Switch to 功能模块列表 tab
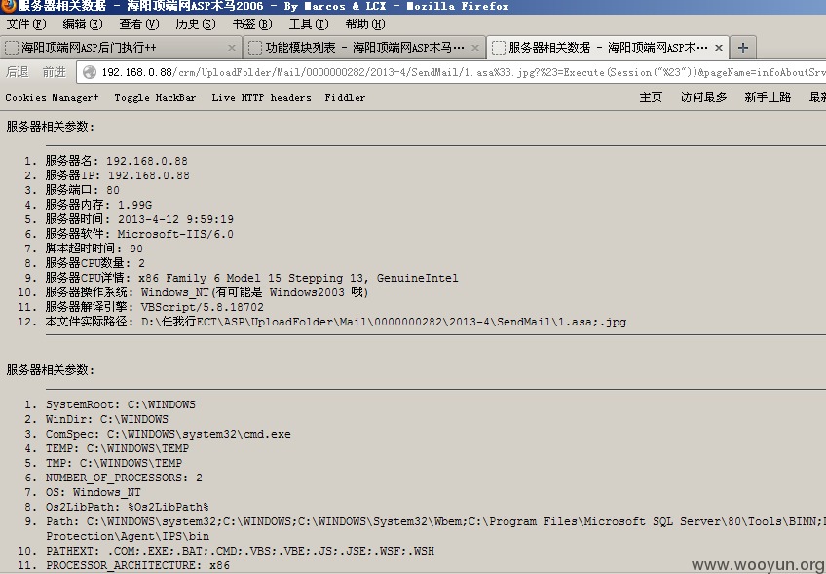Viewport: 826px width, 574px height. pos(364,48)
